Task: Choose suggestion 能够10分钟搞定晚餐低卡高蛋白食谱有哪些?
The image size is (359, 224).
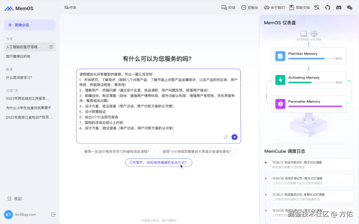Action: (198, 152)
